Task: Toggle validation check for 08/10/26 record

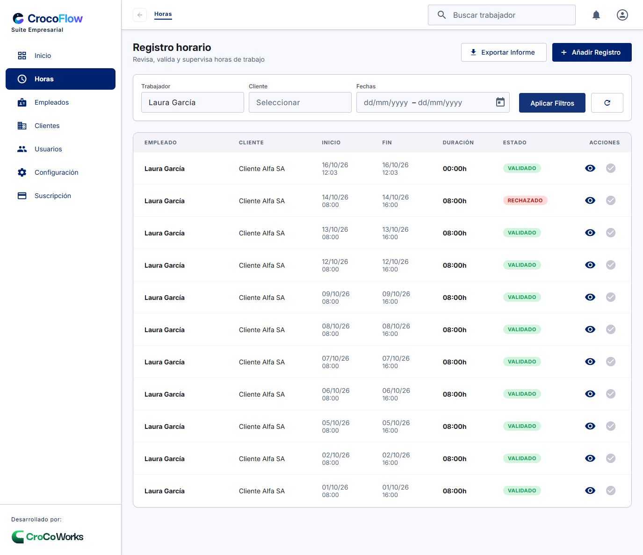Action: (x=611, y=329)
